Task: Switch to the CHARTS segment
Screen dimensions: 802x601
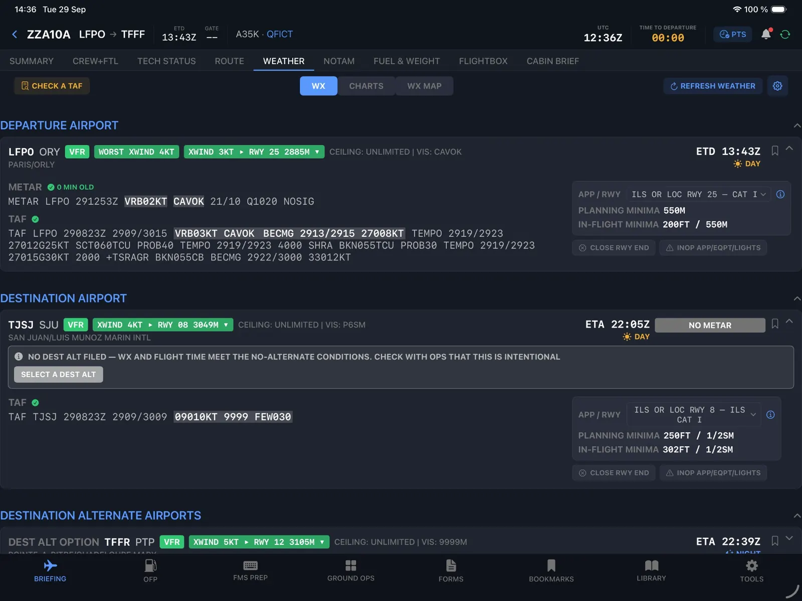Action: [x=366, y=86]
